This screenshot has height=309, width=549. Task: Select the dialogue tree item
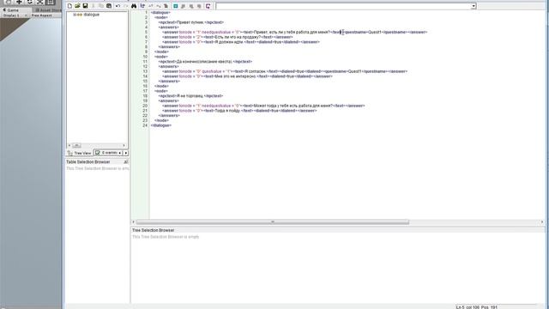pyautogui.click(x=92, y=15)
